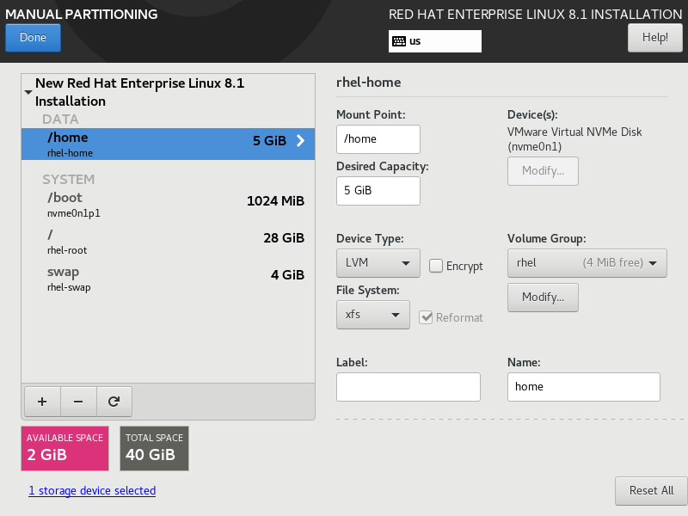Open the 1 storage device selected link
688x516 pixels.
pos(92,490)
